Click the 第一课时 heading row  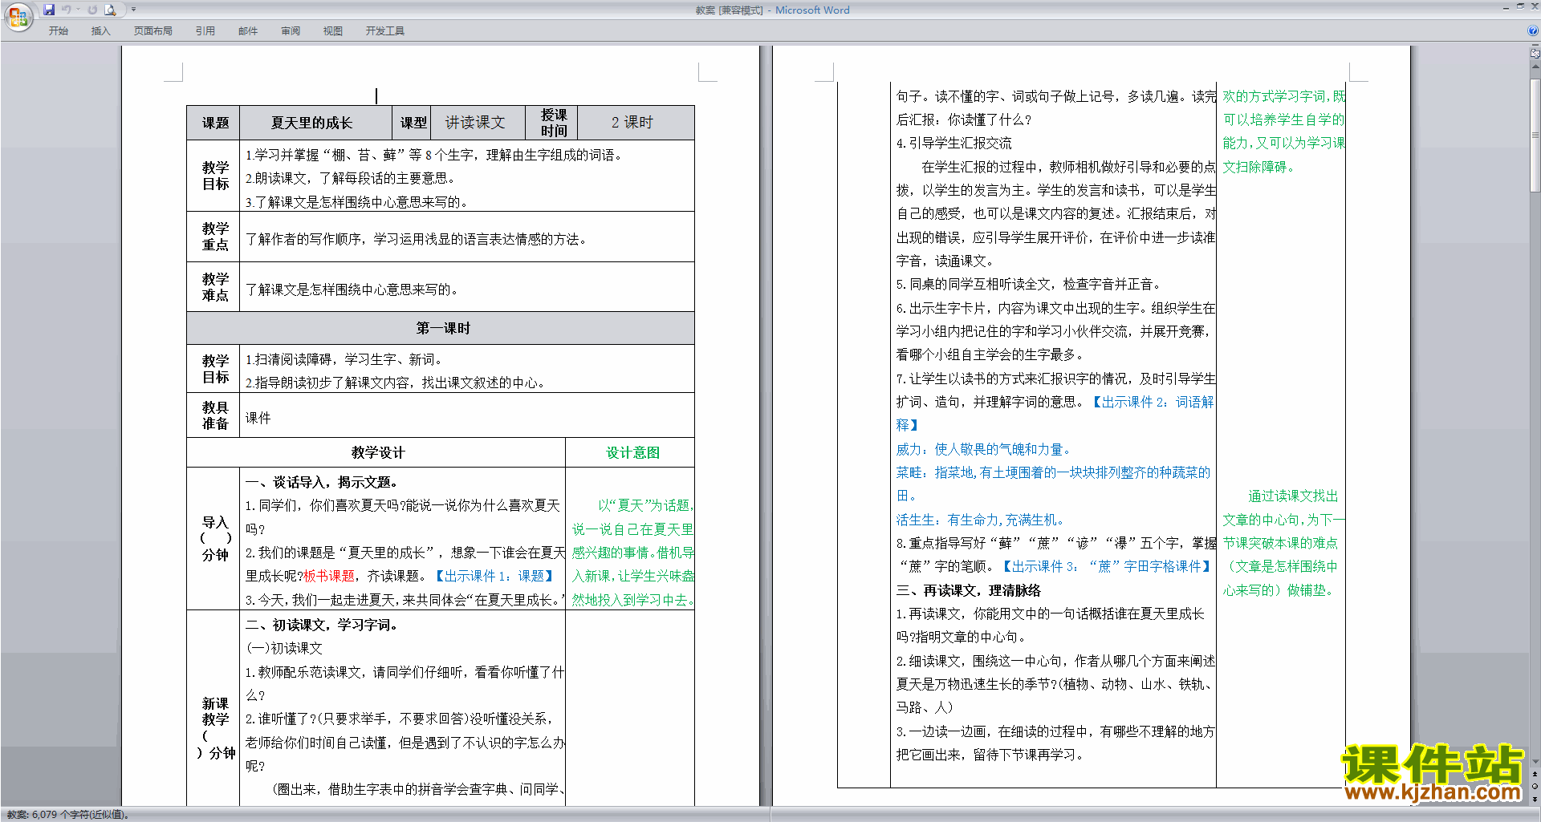click(x=441, y=328)
